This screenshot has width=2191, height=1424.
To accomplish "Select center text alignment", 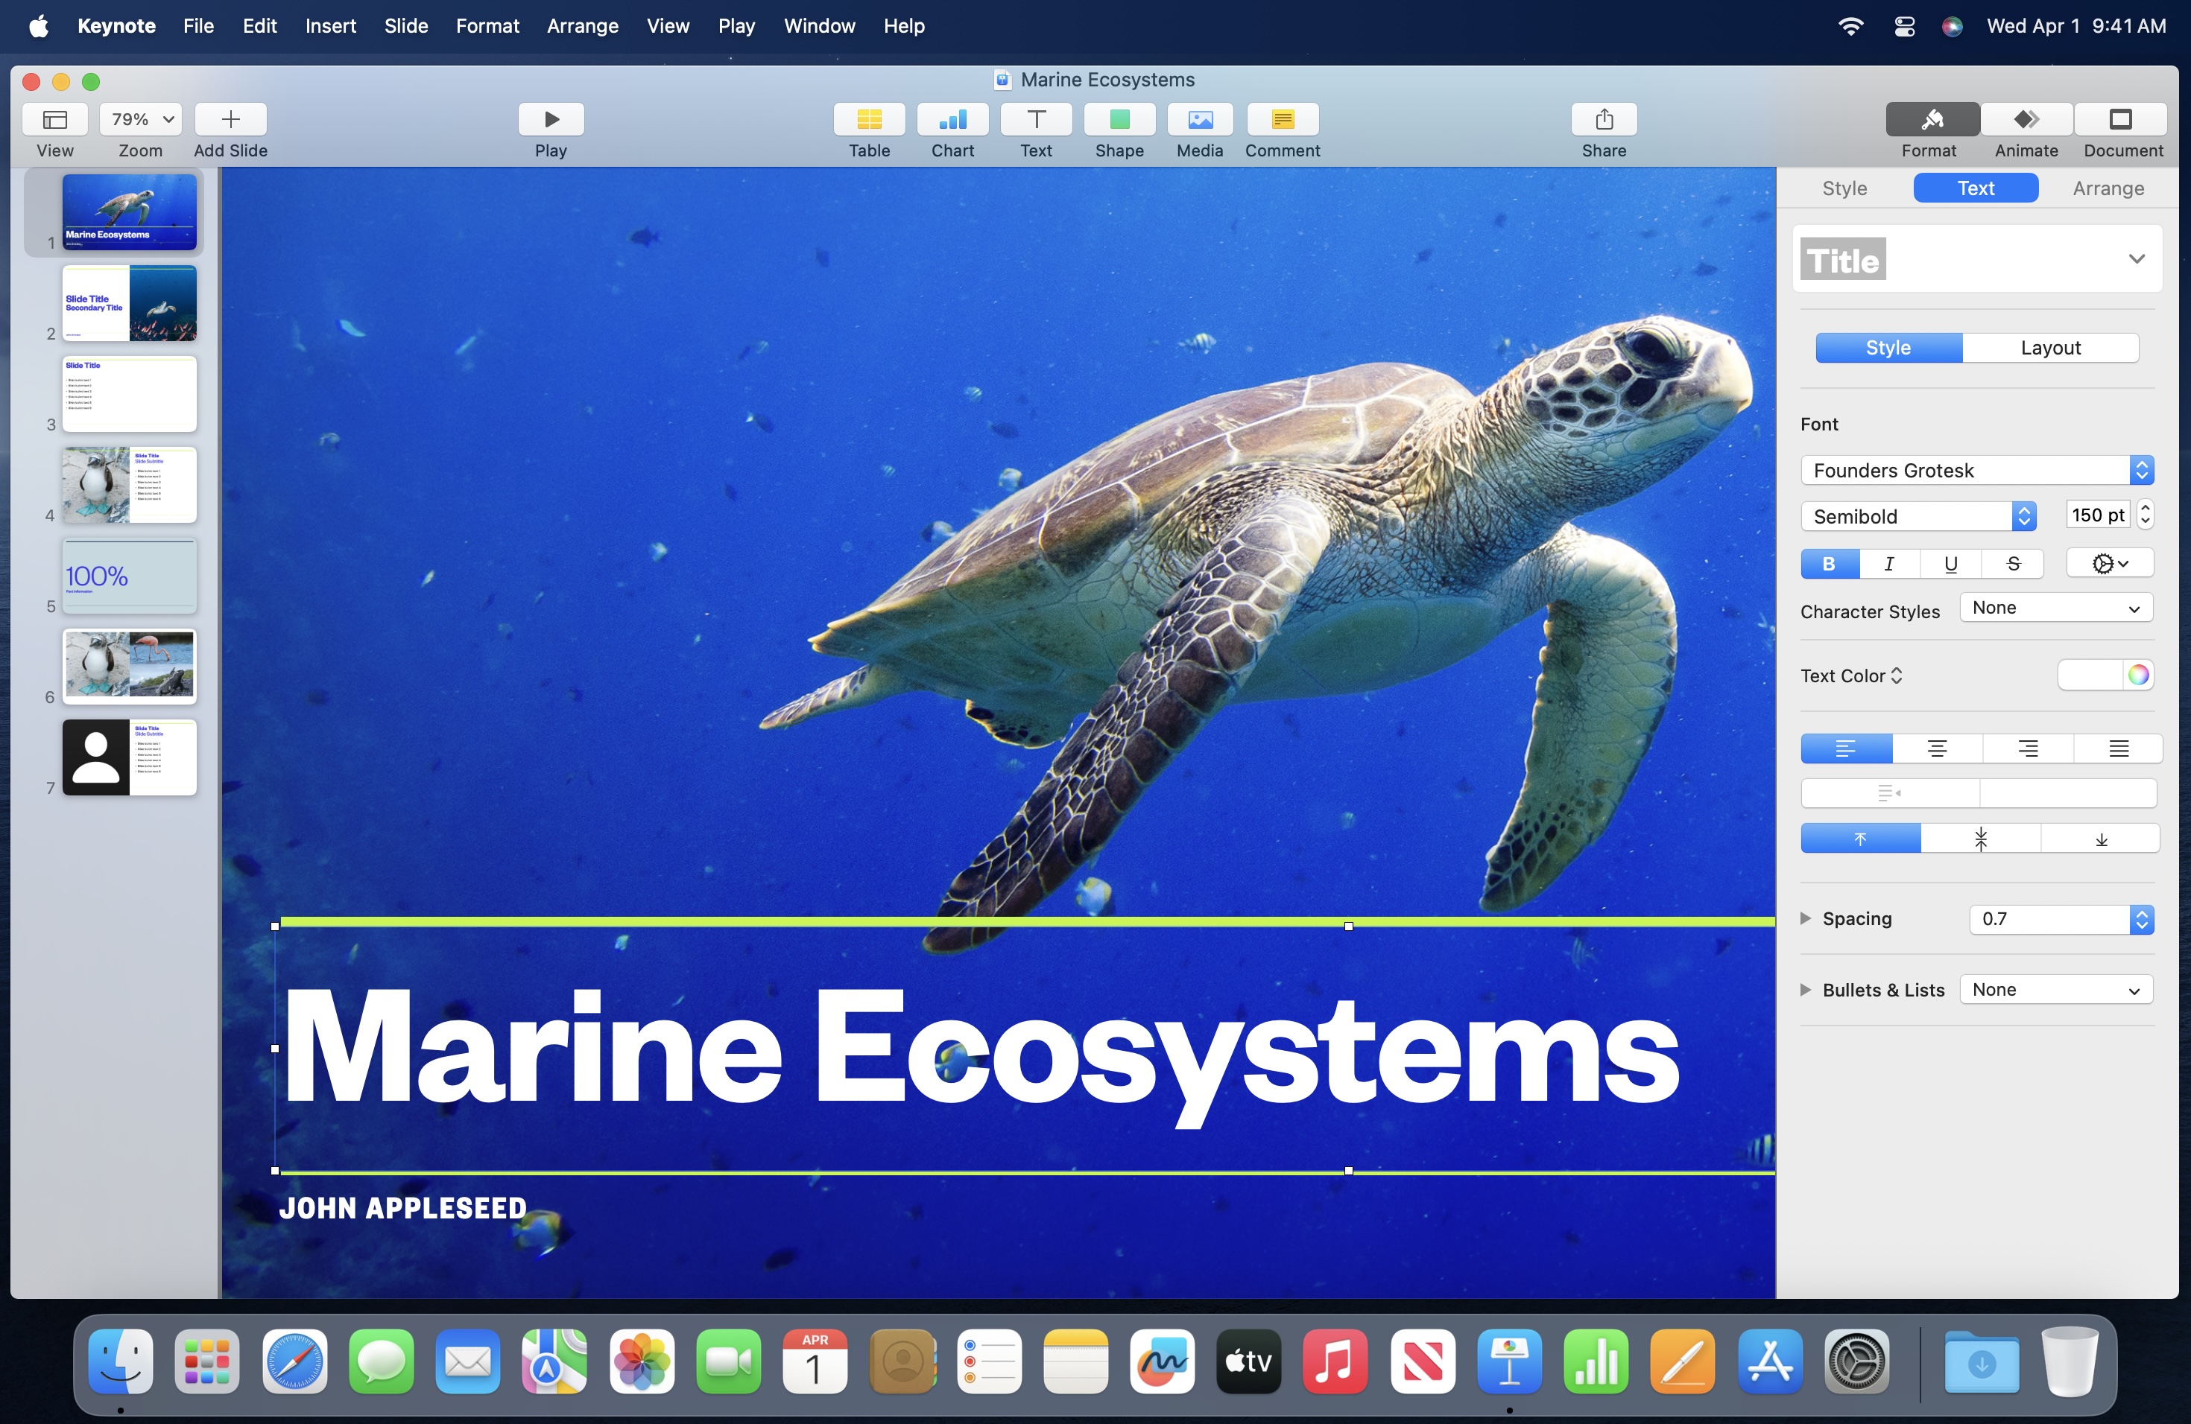I will 1936,748.
